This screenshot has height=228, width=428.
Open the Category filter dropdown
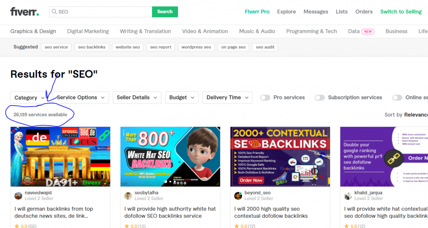[x=29, y=97]
